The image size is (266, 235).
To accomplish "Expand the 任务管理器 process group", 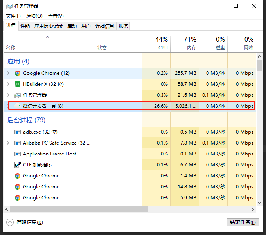I will (x=8, y=95).
